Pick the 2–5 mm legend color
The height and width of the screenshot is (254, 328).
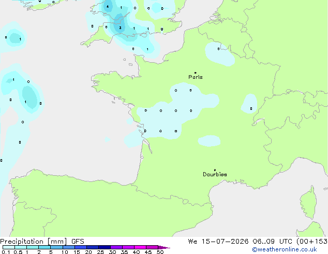(44, 247)
